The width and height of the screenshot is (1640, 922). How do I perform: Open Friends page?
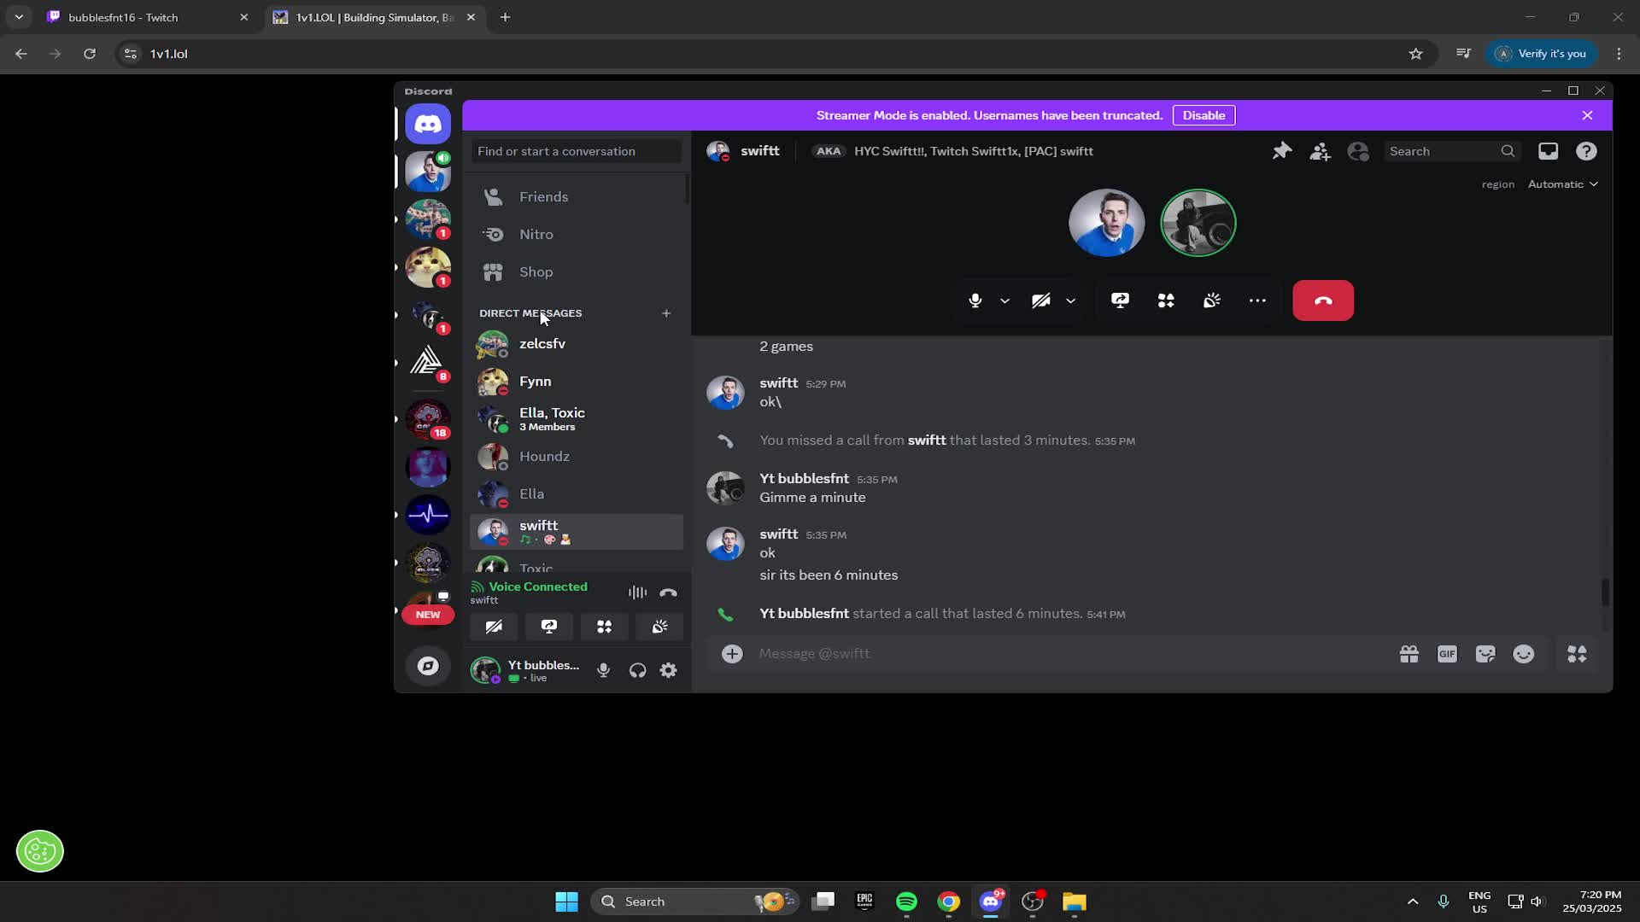(x=577, y=197)
